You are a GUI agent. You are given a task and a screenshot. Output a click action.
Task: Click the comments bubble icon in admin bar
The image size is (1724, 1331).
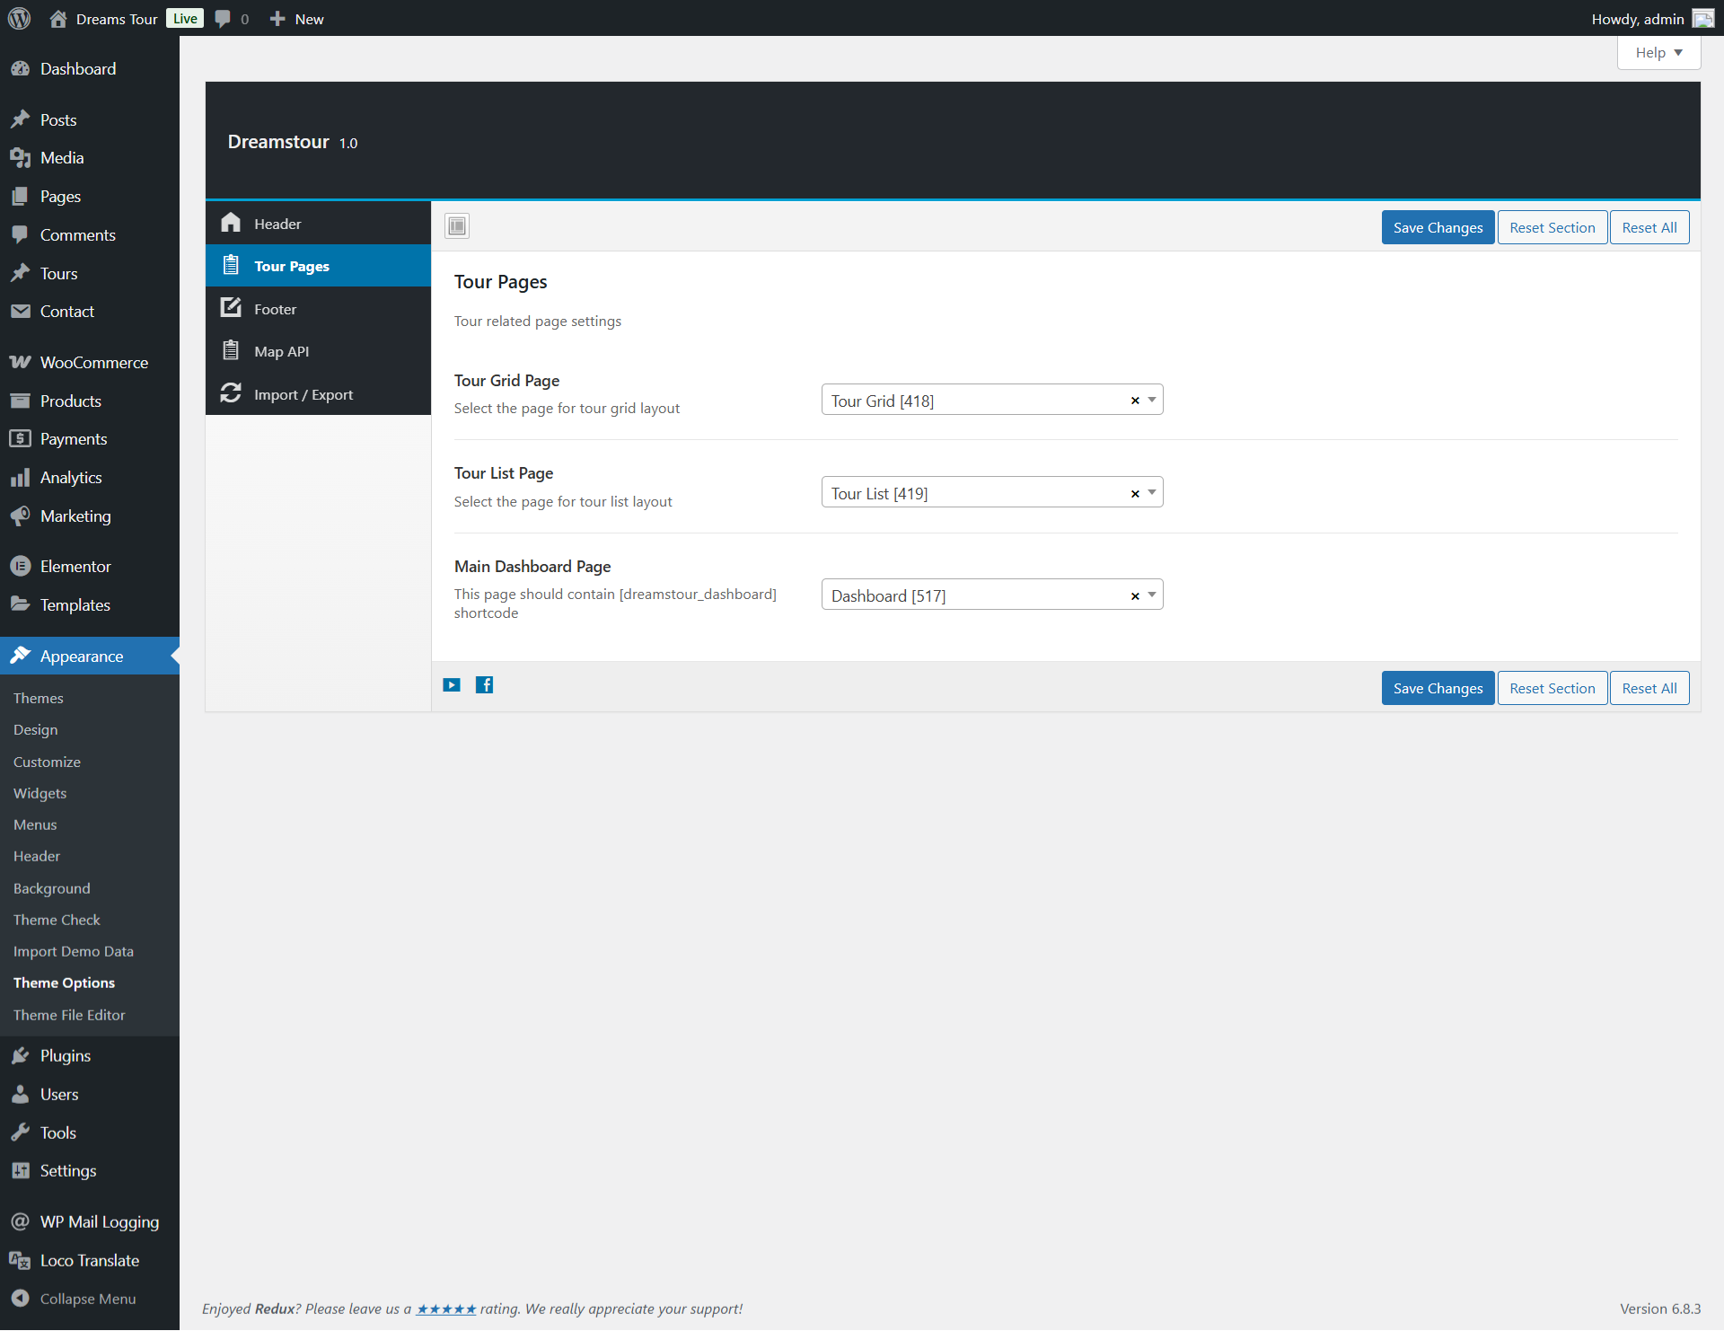(x=223, y=18)
